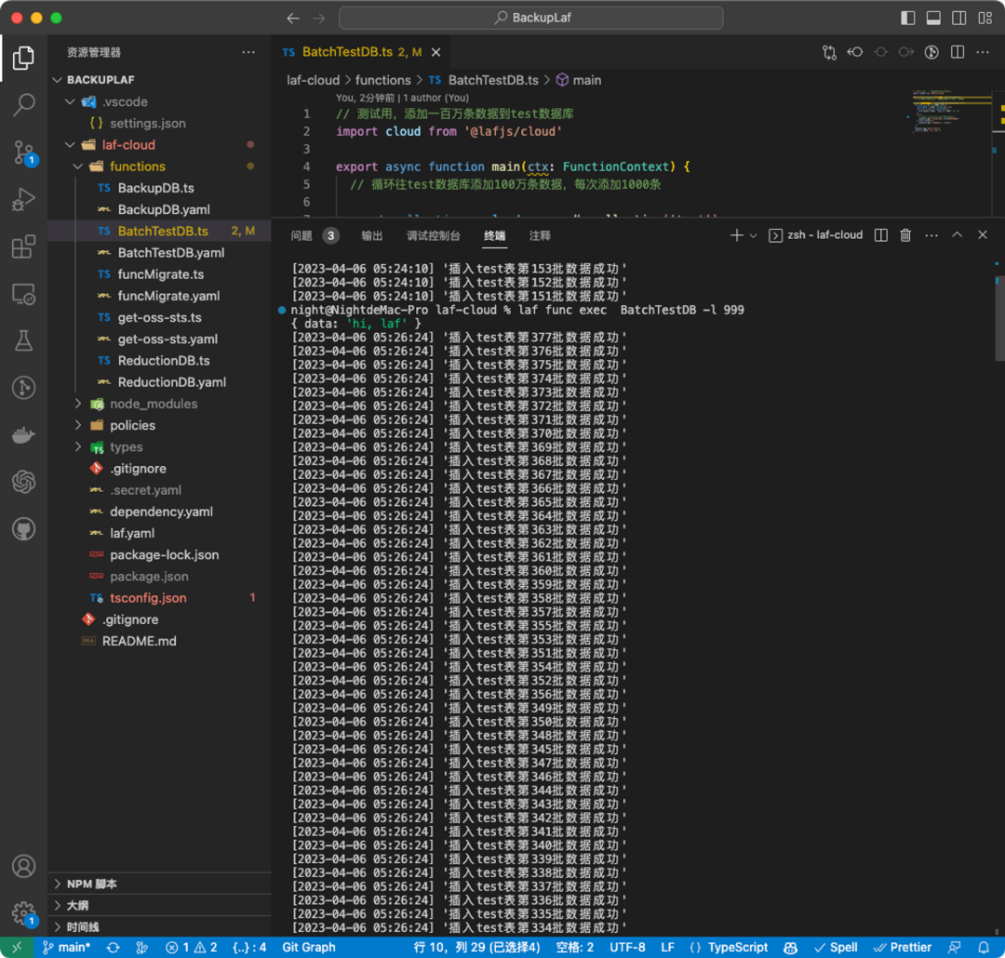Maximize the terminal panel size
The width and height of the screenshot is (1005, 958).
point(957,235)
